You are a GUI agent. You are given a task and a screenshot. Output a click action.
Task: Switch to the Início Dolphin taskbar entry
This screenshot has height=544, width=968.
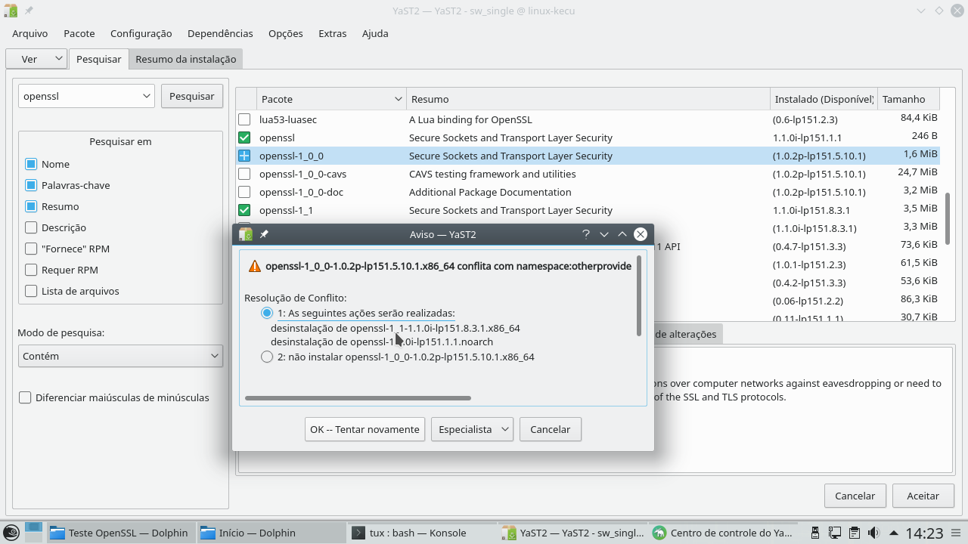click(271, 533)
